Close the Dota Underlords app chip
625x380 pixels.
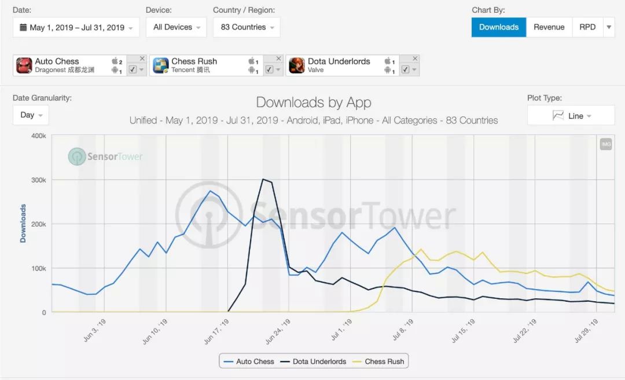415,59
